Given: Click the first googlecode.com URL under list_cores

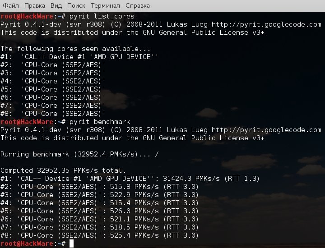Looking at the screenshot, I should tap(266, 24).
